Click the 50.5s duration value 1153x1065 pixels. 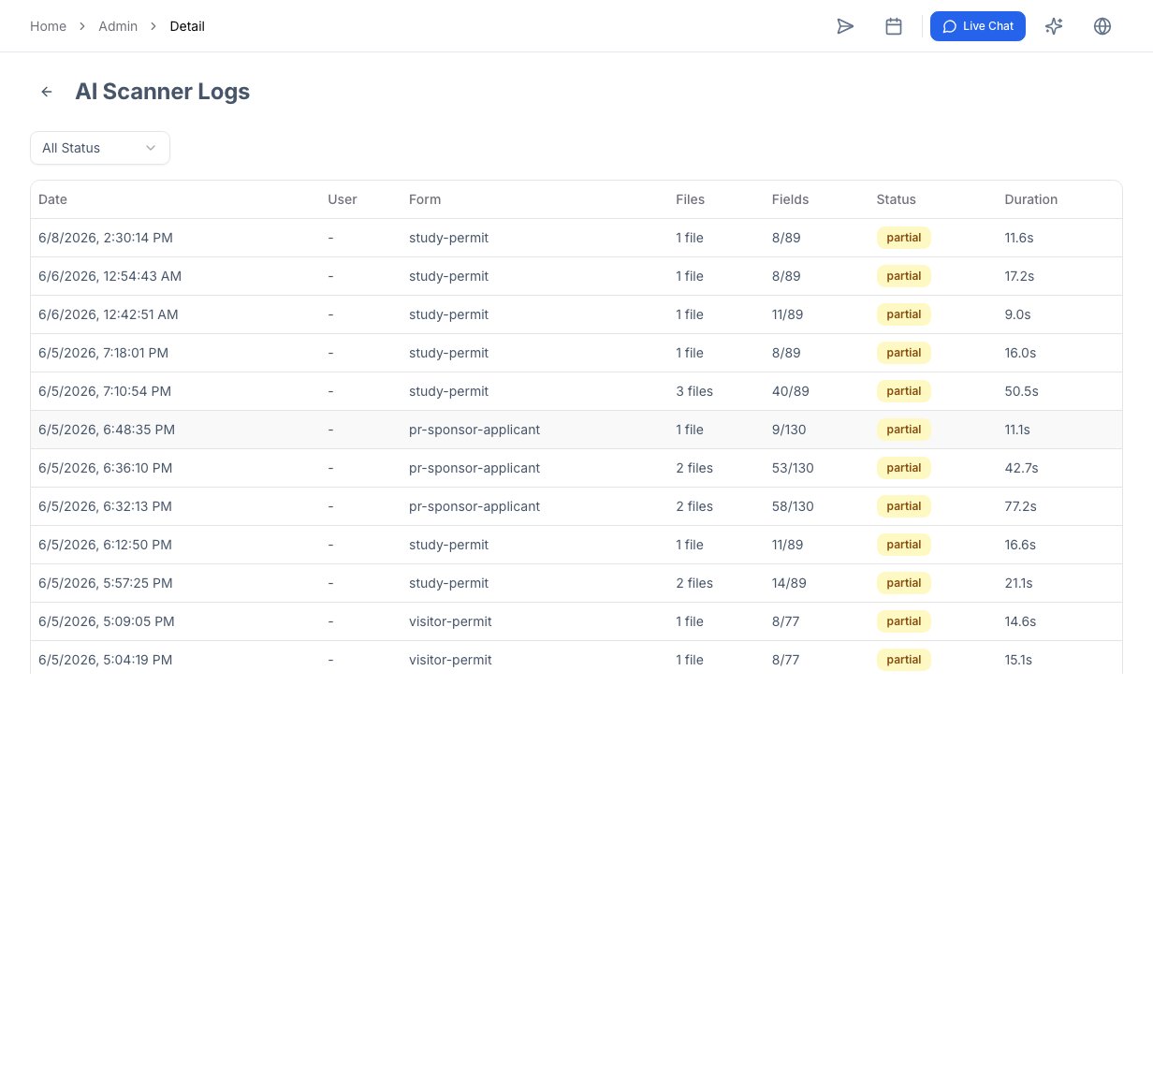click(1021, 391)
